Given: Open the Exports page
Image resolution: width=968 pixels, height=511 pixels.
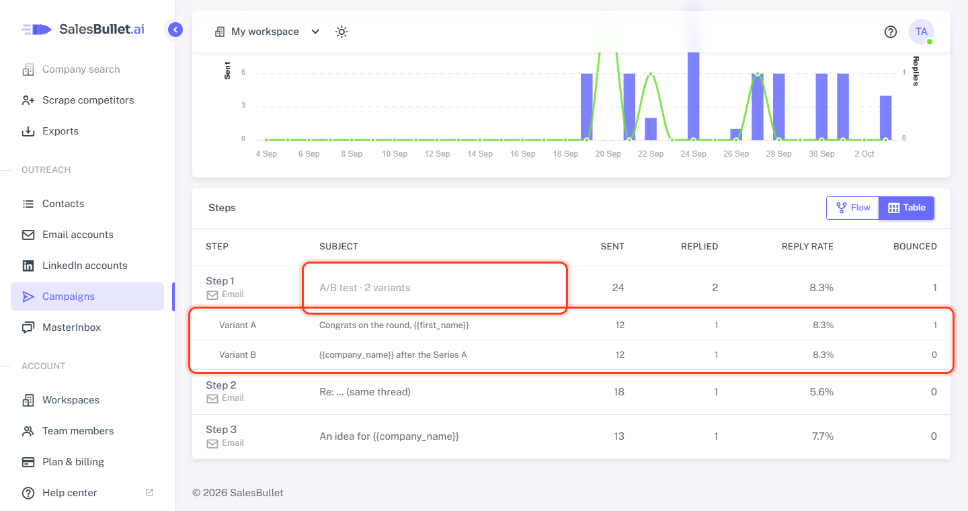Looking at the screenshot, I should (x=87, y=131).
